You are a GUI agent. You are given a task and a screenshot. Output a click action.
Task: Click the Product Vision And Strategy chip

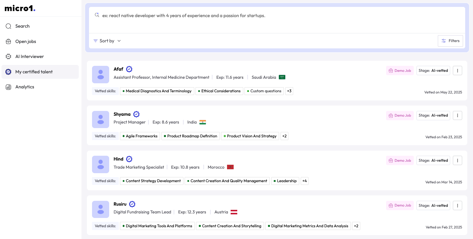click(250, 136)
